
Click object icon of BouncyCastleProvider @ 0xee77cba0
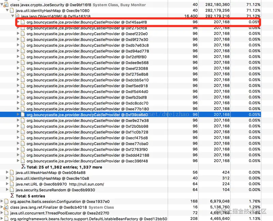pos(22,143)
